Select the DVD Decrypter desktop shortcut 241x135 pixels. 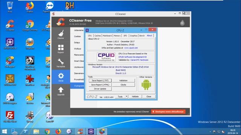[10, 99]
